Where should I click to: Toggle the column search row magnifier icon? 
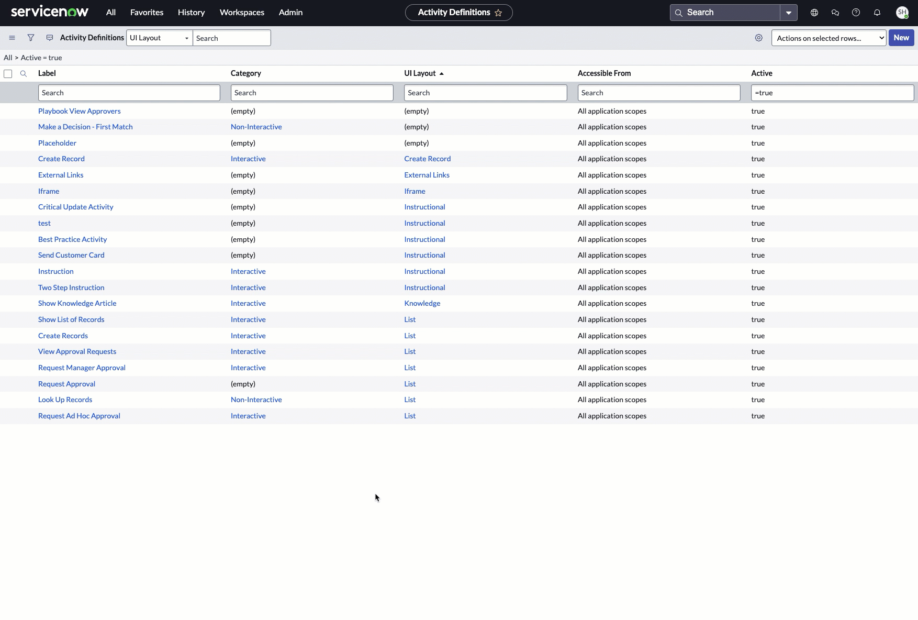tap(24, 74)
